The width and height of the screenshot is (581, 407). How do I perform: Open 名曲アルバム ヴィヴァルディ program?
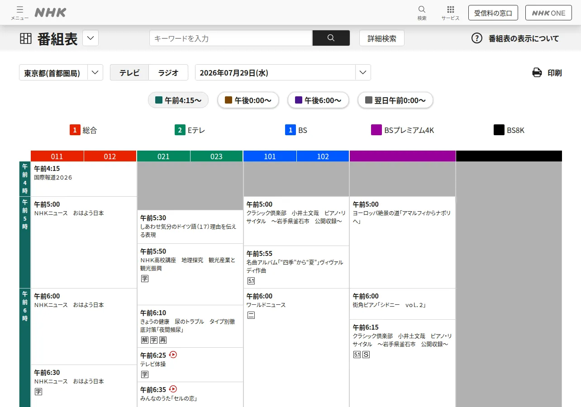click(296, 267)
